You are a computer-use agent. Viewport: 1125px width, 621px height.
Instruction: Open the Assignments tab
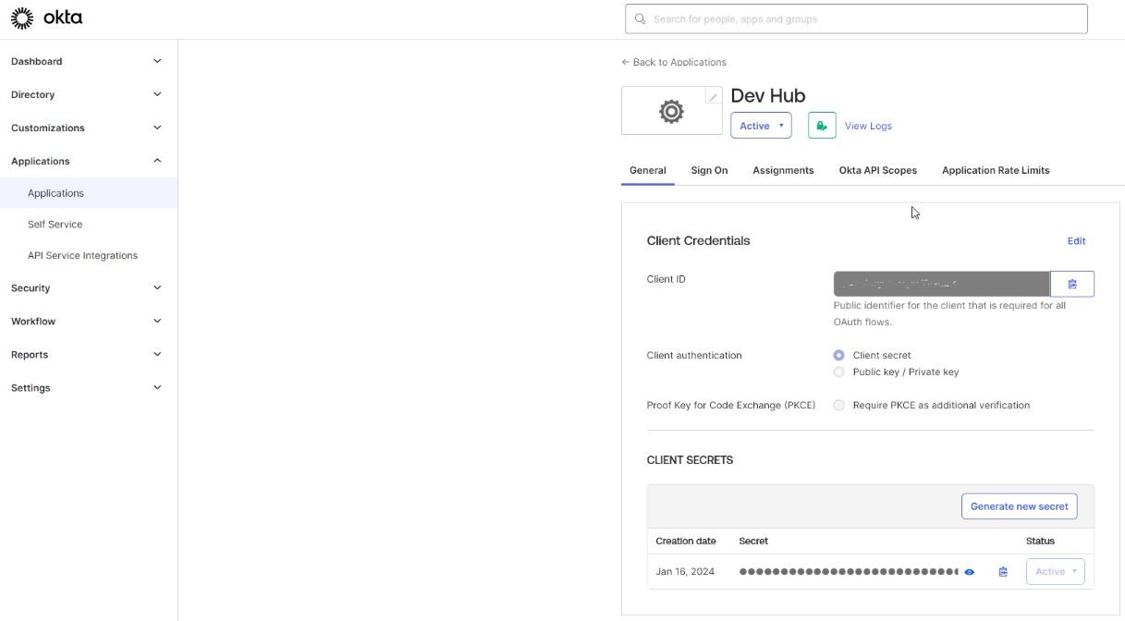point(783,170)
